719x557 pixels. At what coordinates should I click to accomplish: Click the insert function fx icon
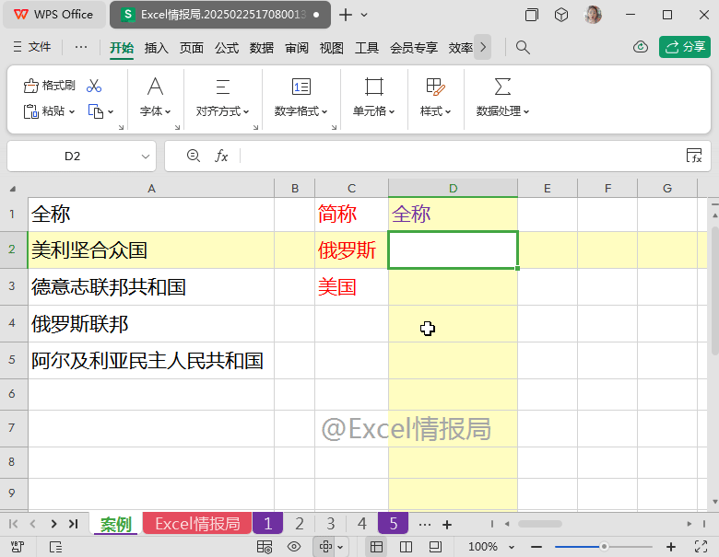point(221,156)
